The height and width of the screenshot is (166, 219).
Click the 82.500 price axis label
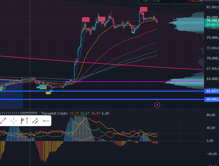pyautogui.click(x=213, y=7)
